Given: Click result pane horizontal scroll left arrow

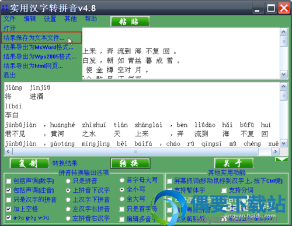Looking at the screenshot, I should pos(8,151).
